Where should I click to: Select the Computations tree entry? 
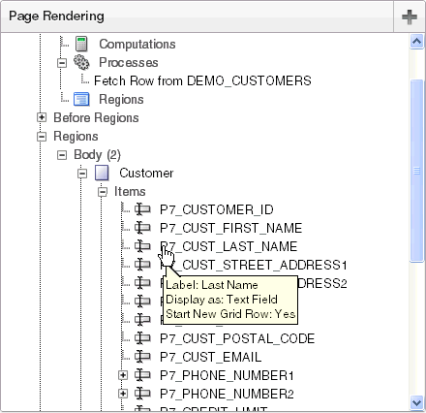(137, 44)
